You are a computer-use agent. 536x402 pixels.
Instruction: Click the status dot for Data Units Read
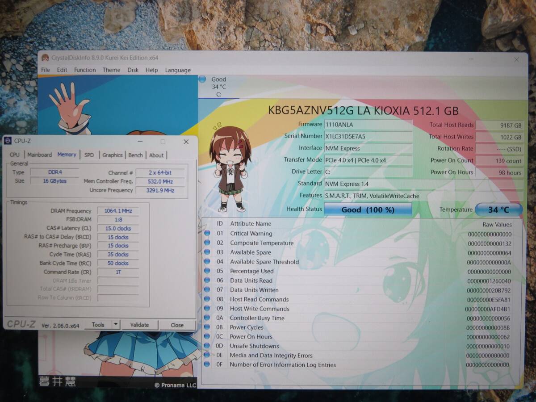[207, 280]
